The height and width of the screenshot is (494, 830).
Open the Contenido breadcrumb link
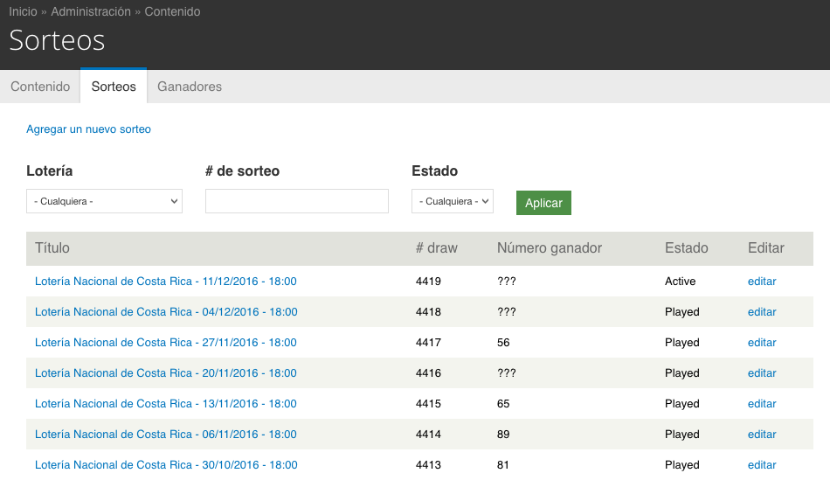point(172,11)
